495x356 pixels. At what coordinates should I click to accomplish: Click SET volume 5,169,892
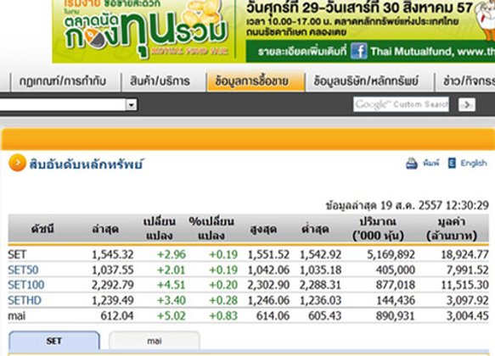391,254
